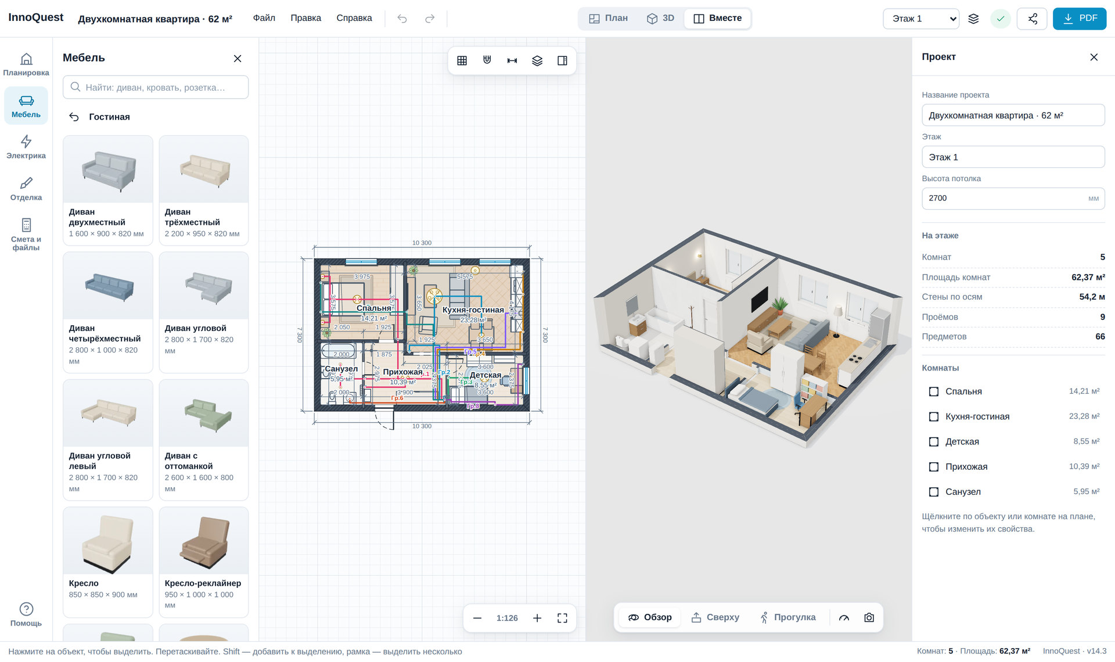Toggle the side panel icon in canvas toolbar
The height and width of the screenshot is (662, 1115).
(562, 60)
